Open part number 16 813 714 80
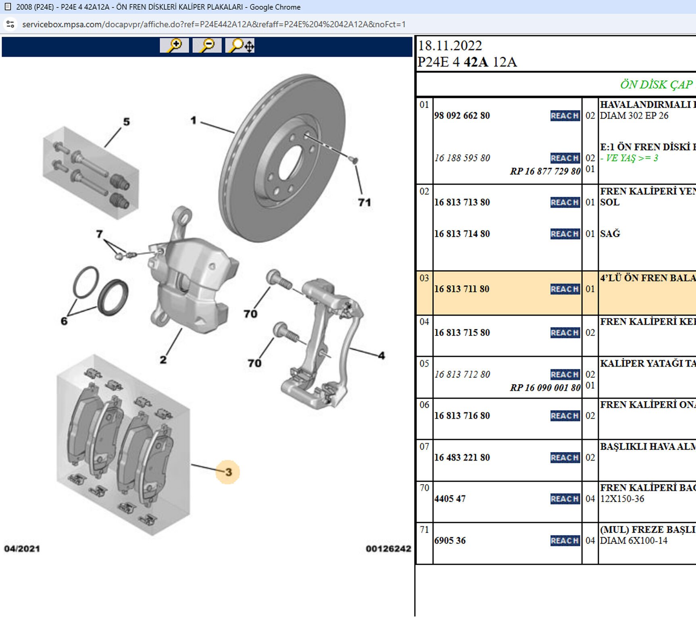This screenshot has width=696, height=620. 462,234
